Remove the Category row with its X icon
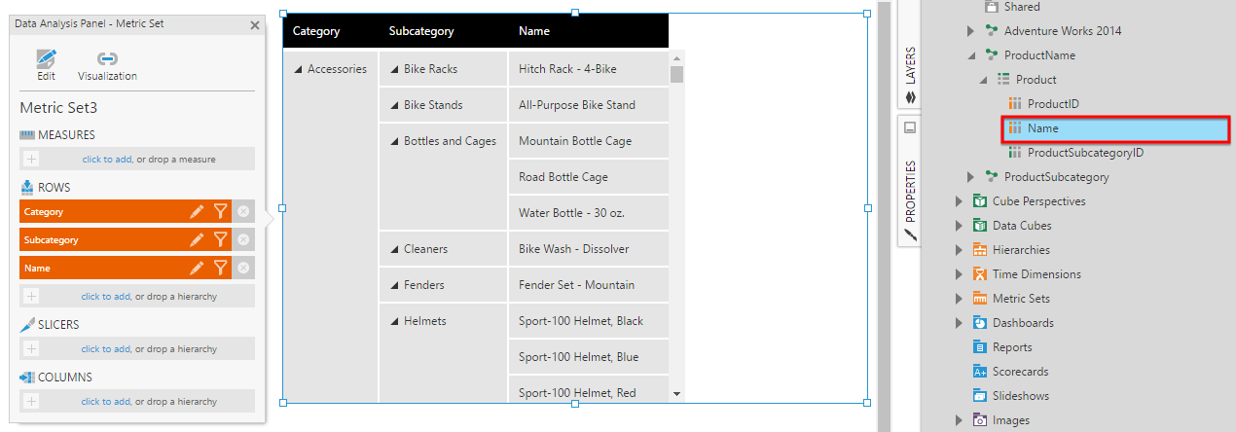The height and width of the screenshot is (432, 1236). coord(243,211)
